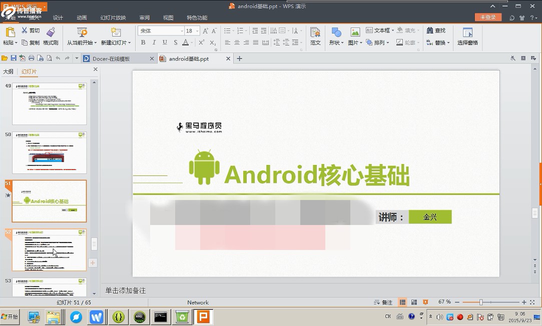Click the New Slide (新建幻灯片) icon
This screenshot has width=542, height=326.
pyautogui.click(x=116, y=32)
